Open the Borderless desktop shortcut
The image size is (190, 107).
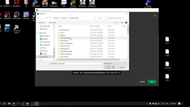[17, 3]
